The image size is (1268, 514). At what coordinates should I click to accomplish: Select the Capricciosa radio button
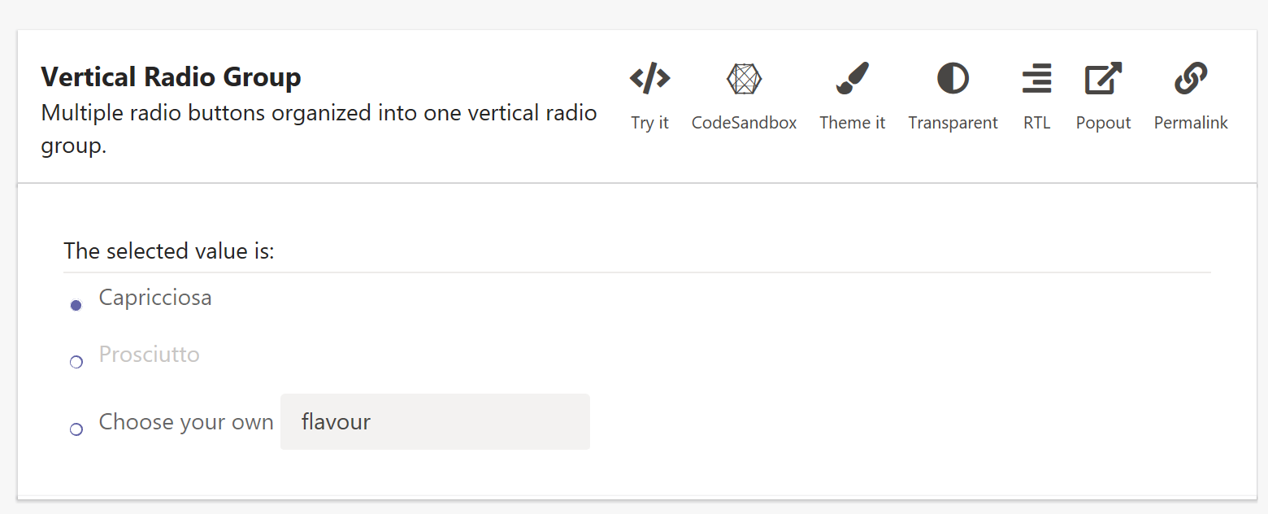[76, 304]
